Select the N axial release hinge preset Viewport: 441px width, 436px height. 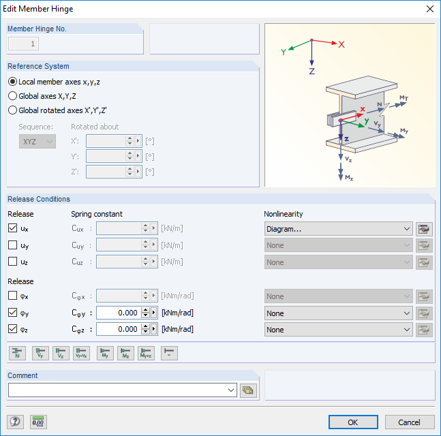(x=17, y=353)
